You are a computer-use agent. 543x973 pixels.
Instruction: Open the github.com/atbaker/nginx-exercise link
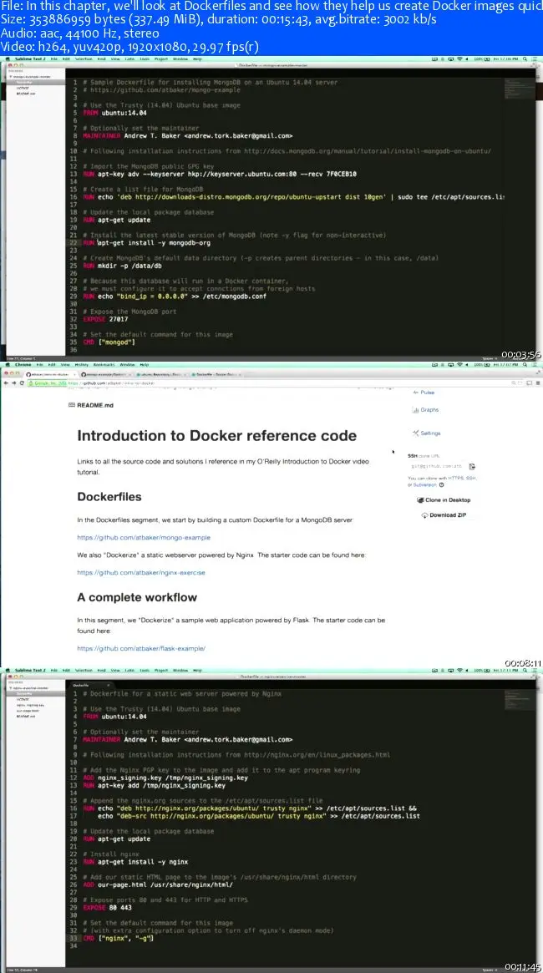pyautogui.click(x=141, y=573)
